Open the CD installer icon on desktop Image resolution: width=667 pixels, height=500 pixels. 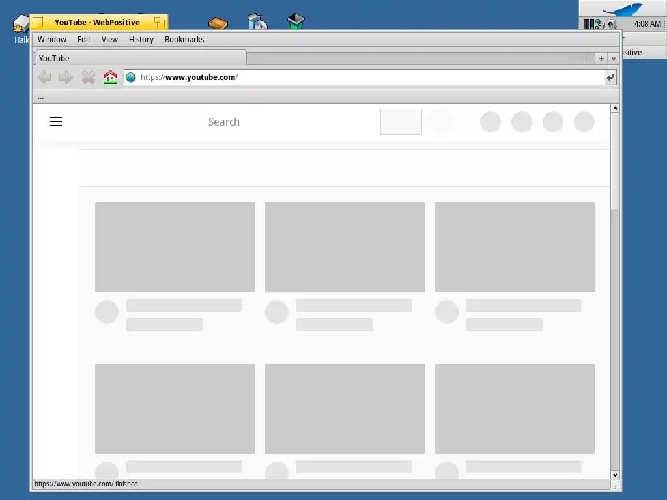[257, 21]
